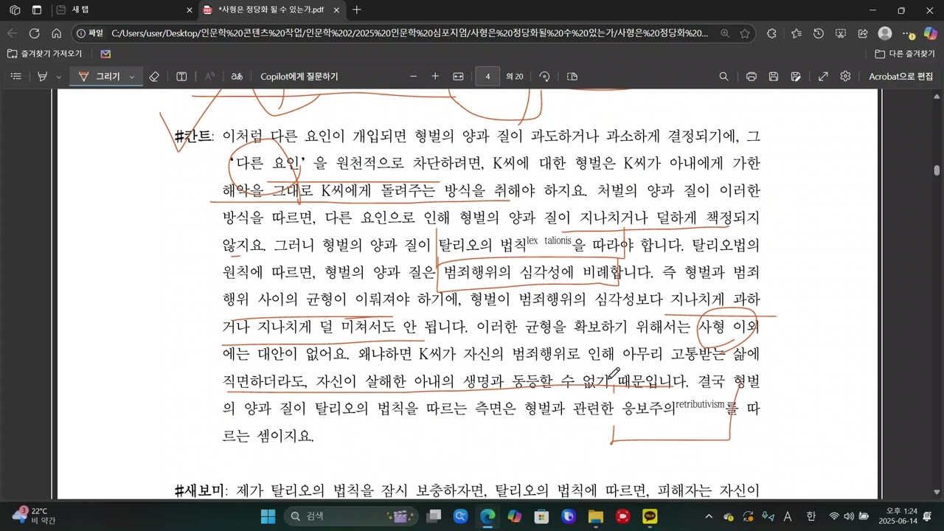Open Microsoft Store from the taskbar
This screenshot has height=531, width=944.
click(541, 516)
